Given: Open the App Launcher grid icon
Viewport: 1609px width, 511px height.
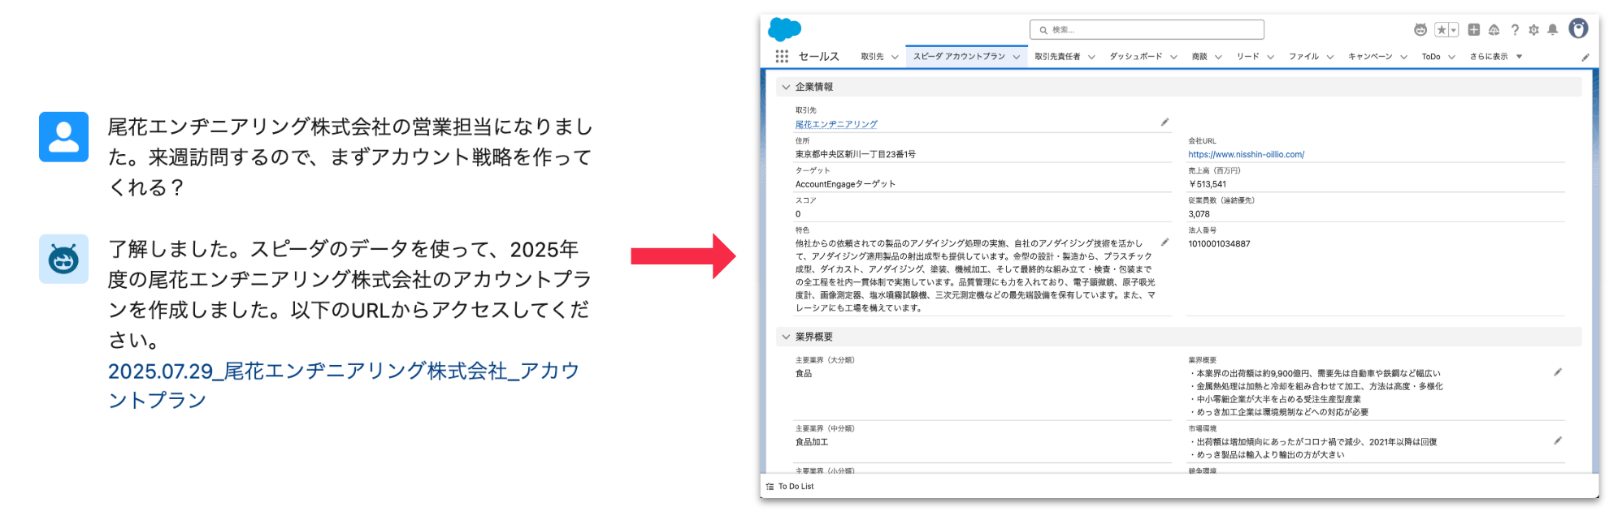Looking at the screenshot, I should coord(781,56).
